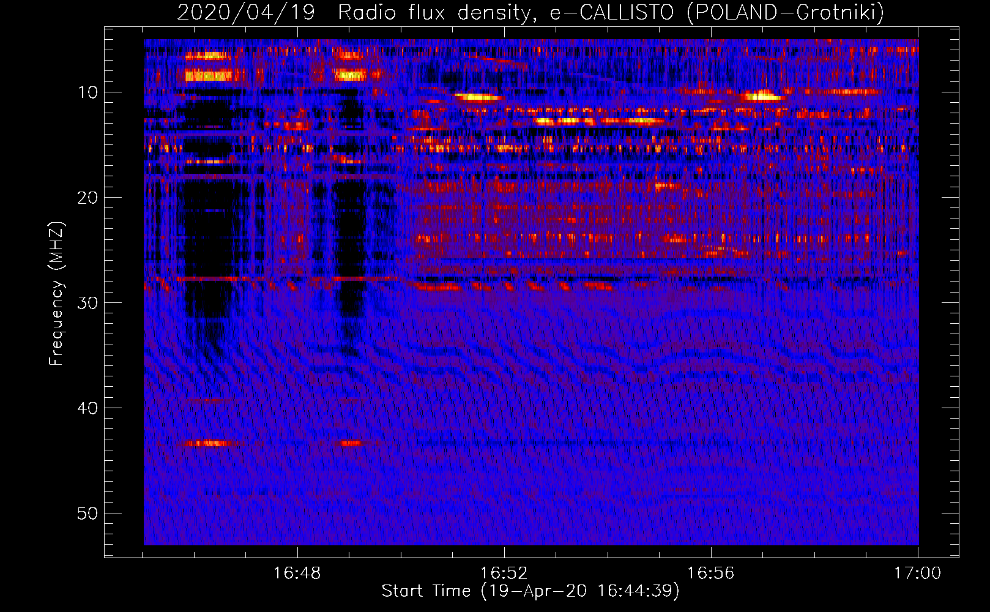The height and width of the screenshot is (612, 990).
Task: Click the x-axis time label '17:00'
Action: [917, 573]
